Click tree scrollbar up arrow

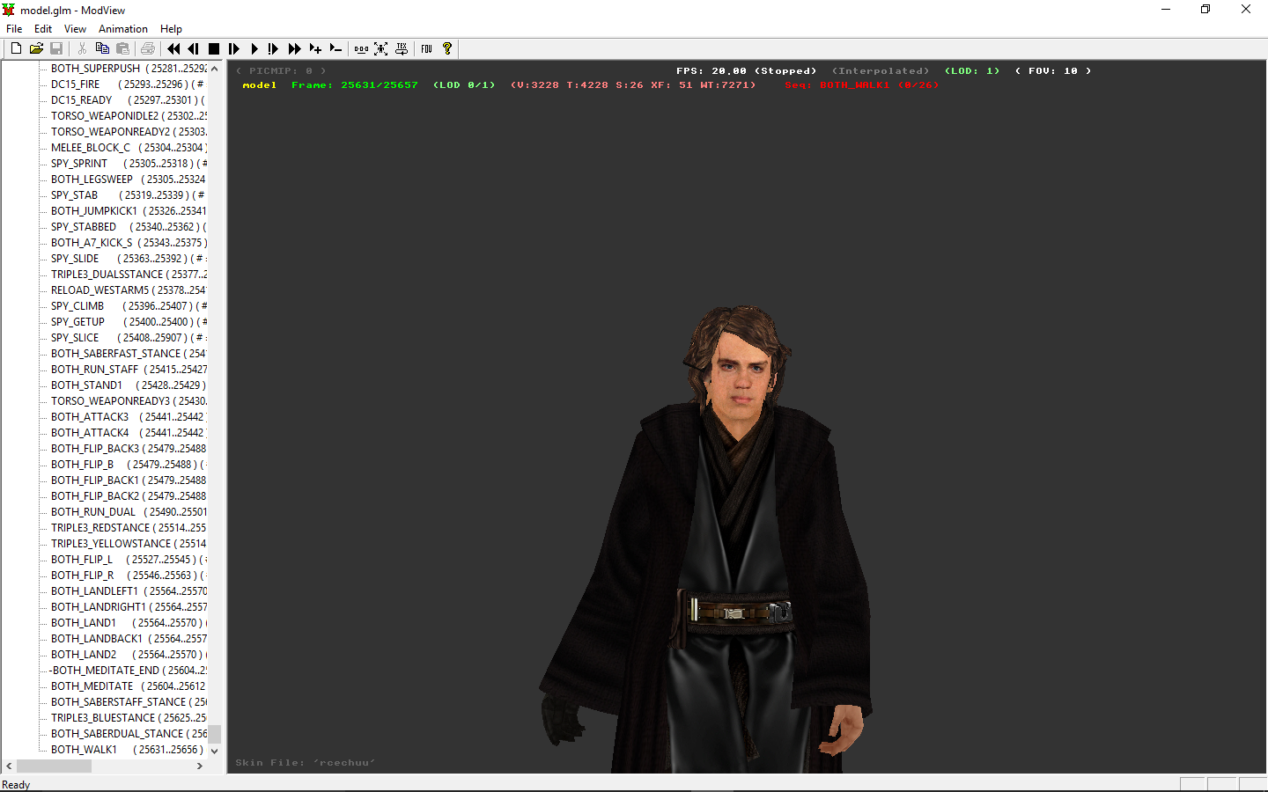coord(214,69)
